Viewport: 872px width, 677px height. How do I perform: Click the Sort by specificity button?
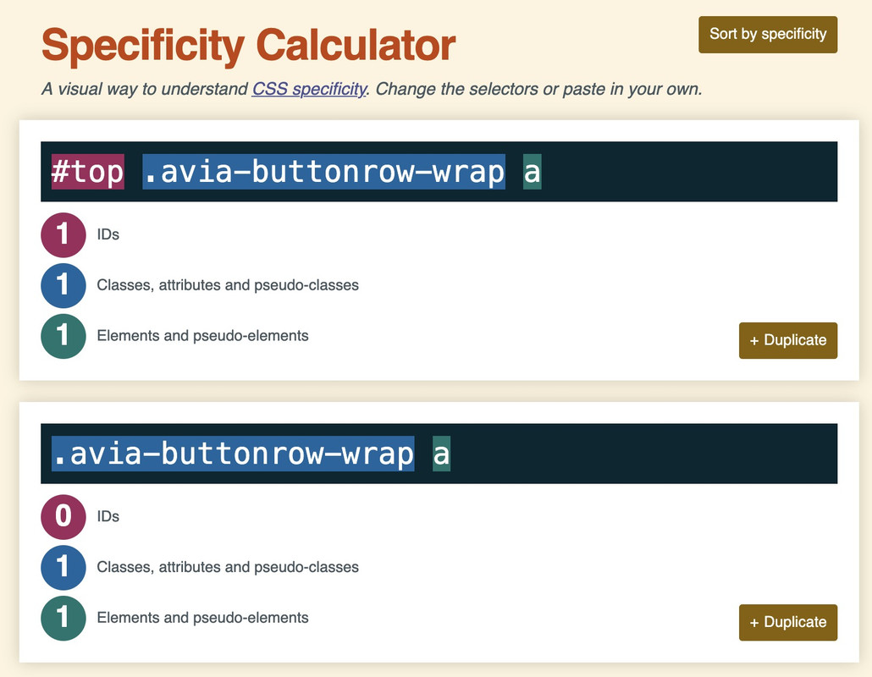(768, 35)
